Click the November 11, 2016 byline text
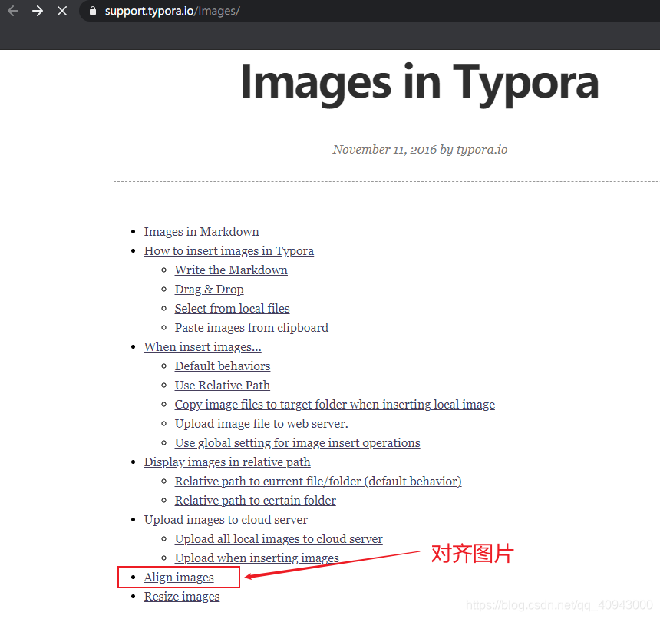This screenshot has width=660, height=619. [420, 150]
